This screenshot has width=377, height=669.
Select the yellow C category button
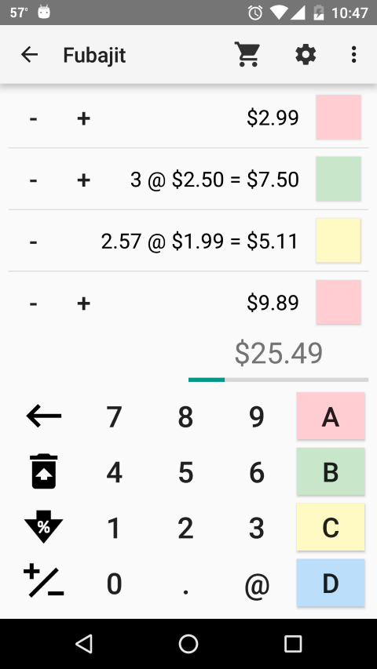[331, 527]
